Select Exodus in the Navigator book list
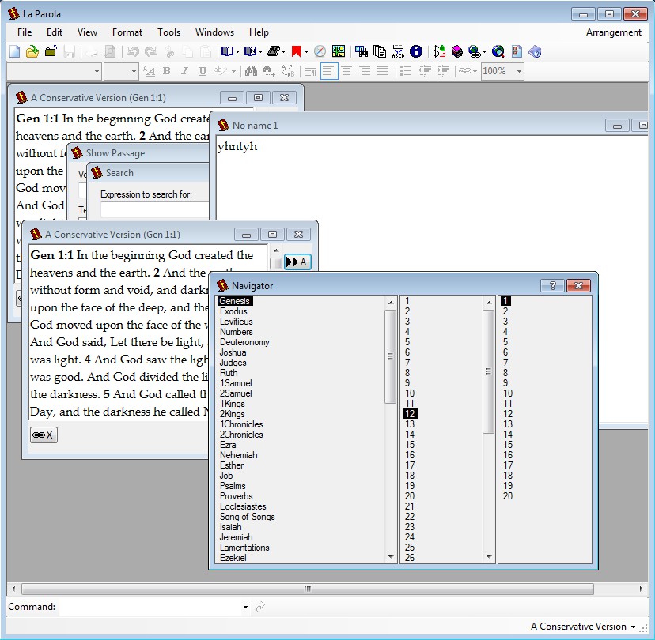This screenshot has width=655, height=640. click(233, 311)
